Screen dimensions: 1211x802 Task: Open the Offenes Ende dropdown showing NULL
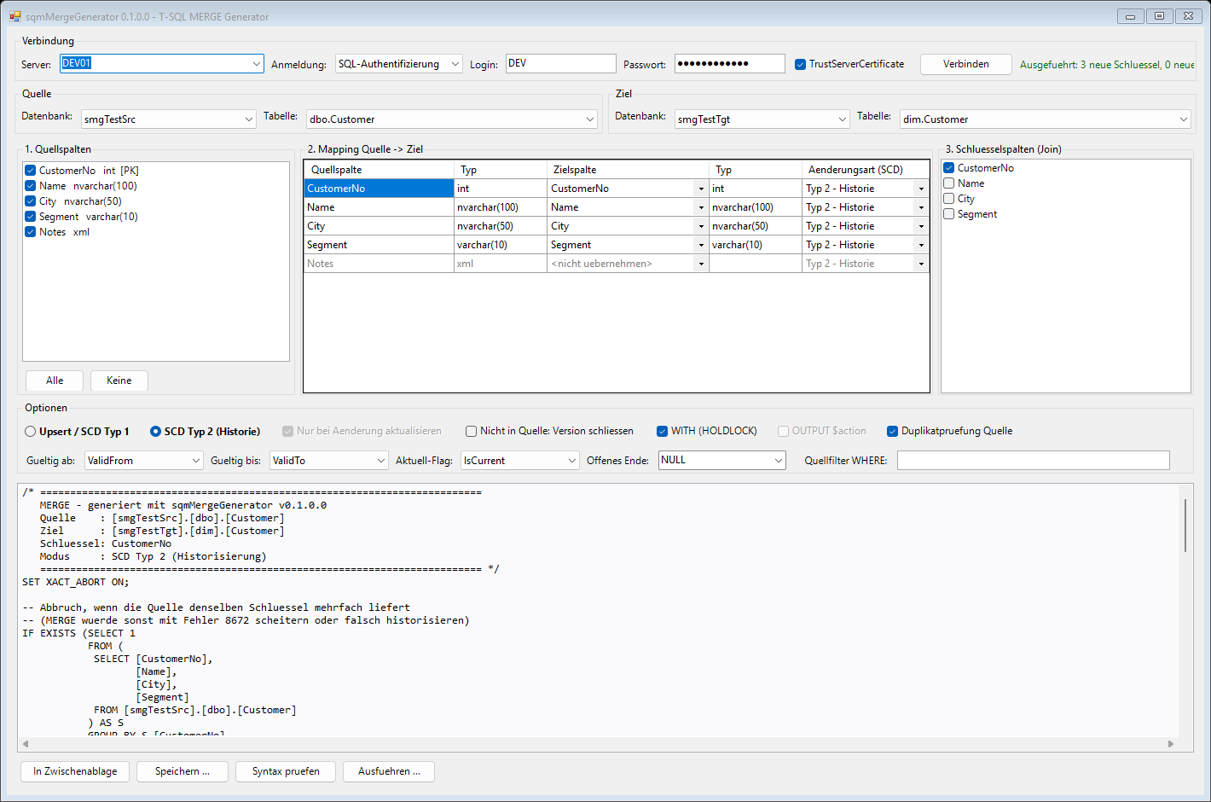[x=722, y=461]
